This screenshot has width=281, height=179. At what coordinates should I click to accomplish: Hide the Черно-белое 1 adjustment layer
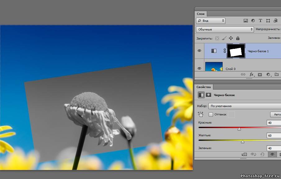[199, 51]
